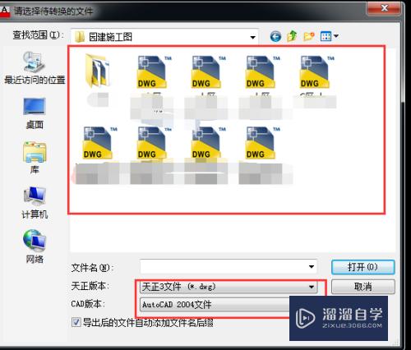411x350 pixels.
Task: Open 最近访问的位置 in the places sidebar
Action: tap(35, 68)
